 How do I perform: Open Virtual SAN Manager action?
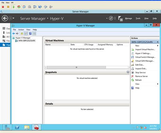145,61
